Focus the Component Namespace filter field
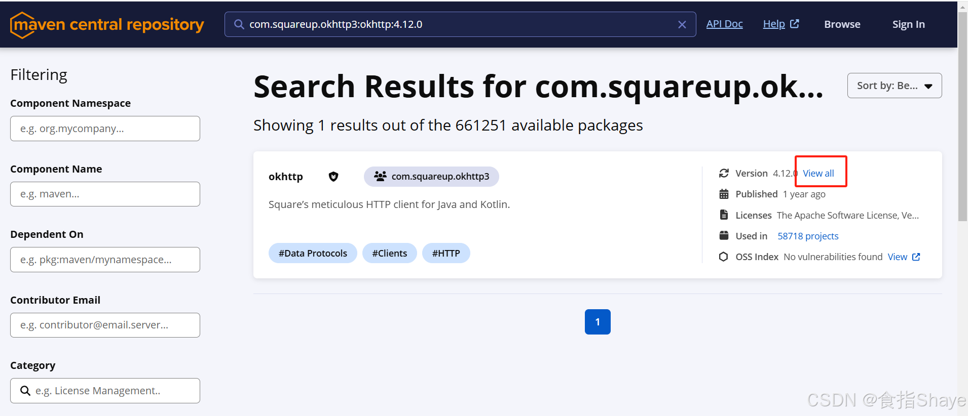 click(x=105, y=129)
